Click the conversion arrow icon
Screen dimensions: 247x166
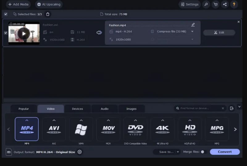point(99,32)
